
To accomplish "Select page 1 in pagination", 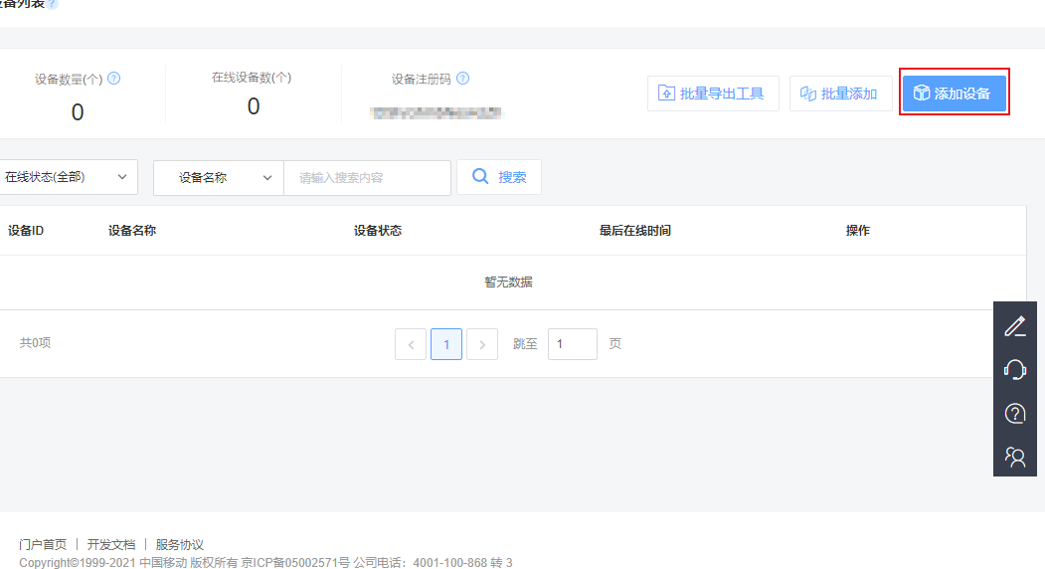I will click(446, 344).
